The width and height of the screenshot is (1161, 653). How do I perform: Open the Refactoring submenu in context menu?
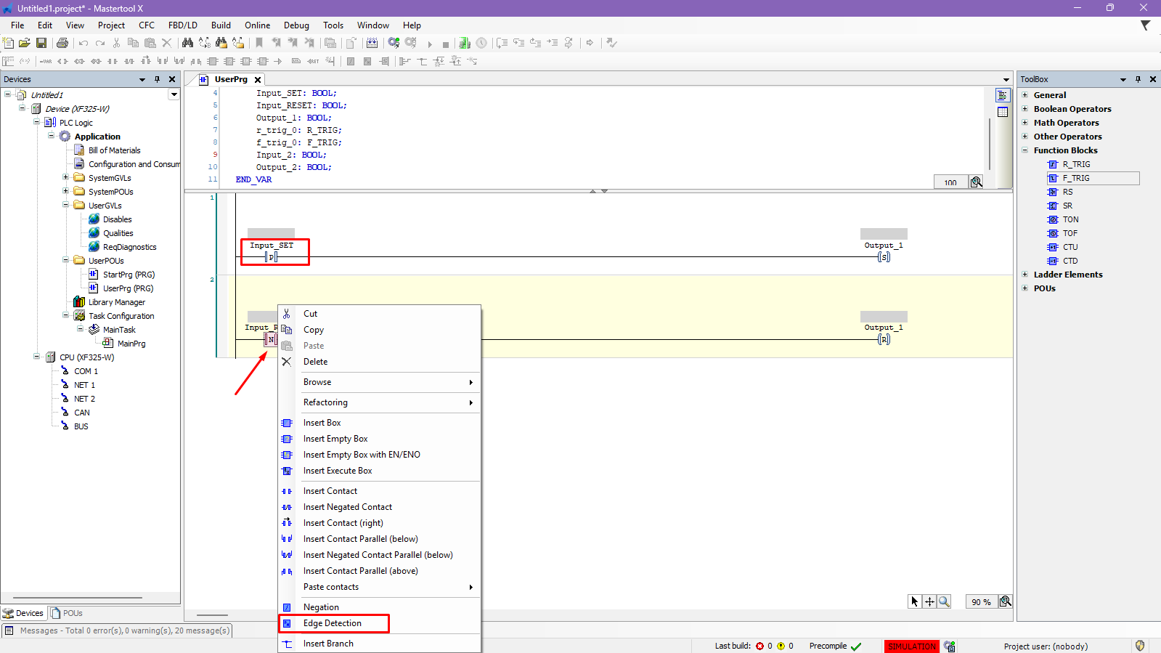coord(325,402)
